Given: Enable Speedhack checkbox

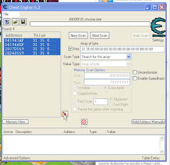Looking at the screenshot, I should coord(135,78).
